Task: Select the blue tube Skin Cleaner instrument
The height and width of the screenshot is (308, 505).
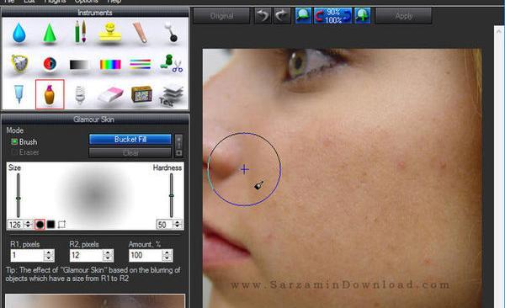Action: pos(19,93)
